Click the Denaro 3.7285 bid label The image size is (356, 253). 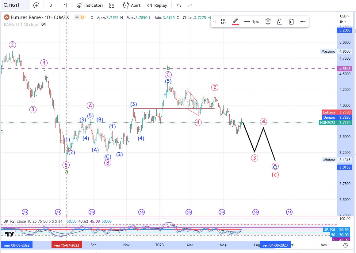[337, 117]
